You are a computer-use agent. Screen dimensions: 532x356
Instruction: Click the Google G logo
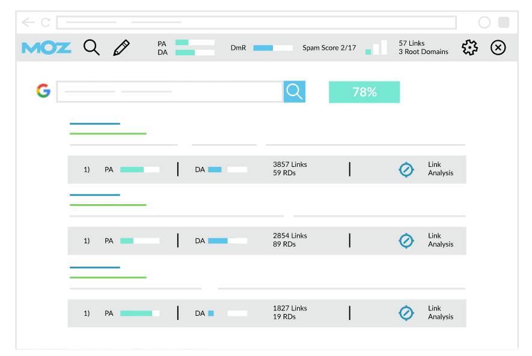(43, 91)
